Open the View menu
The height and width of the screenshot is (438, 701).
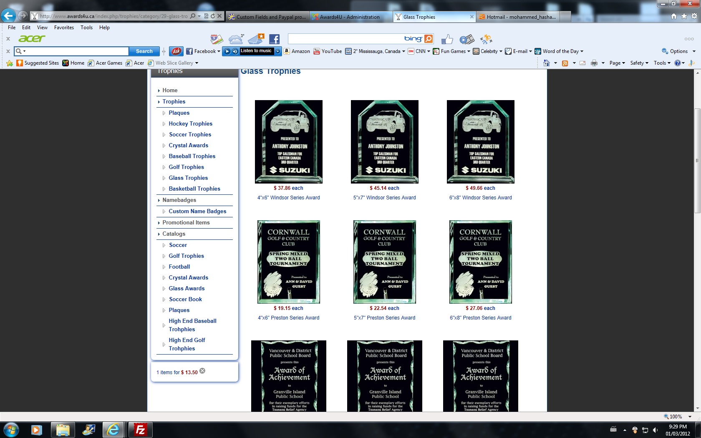42,28
